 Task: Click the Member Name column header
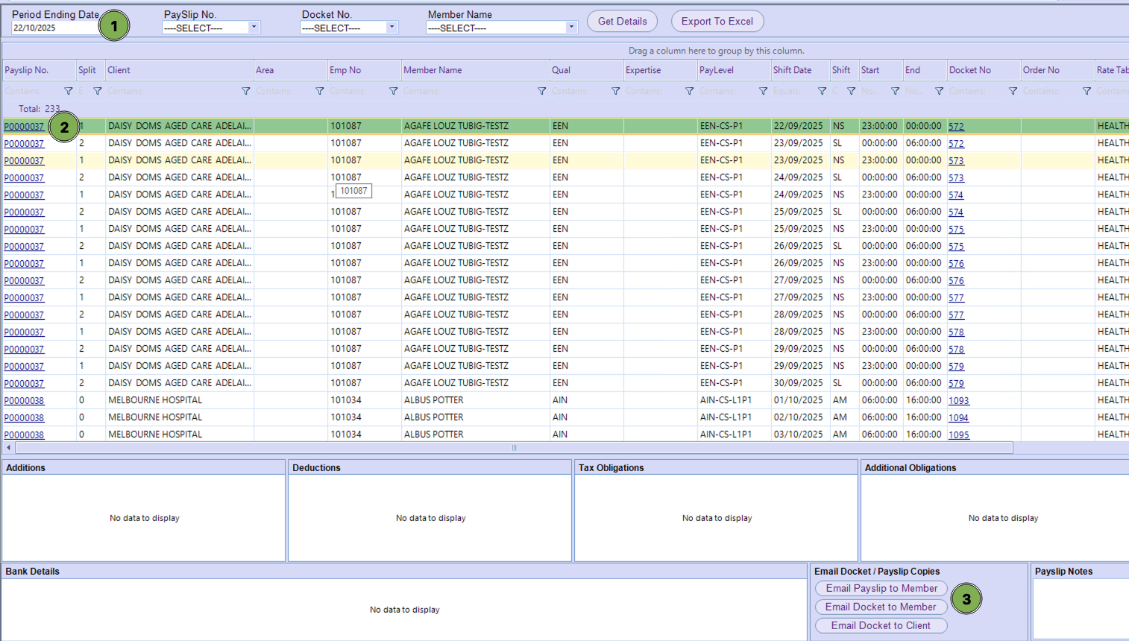(x=433, y=70)
